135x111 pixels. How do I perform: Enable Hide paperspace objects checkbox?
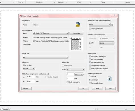pyautogui.click(x=90, y=68)
